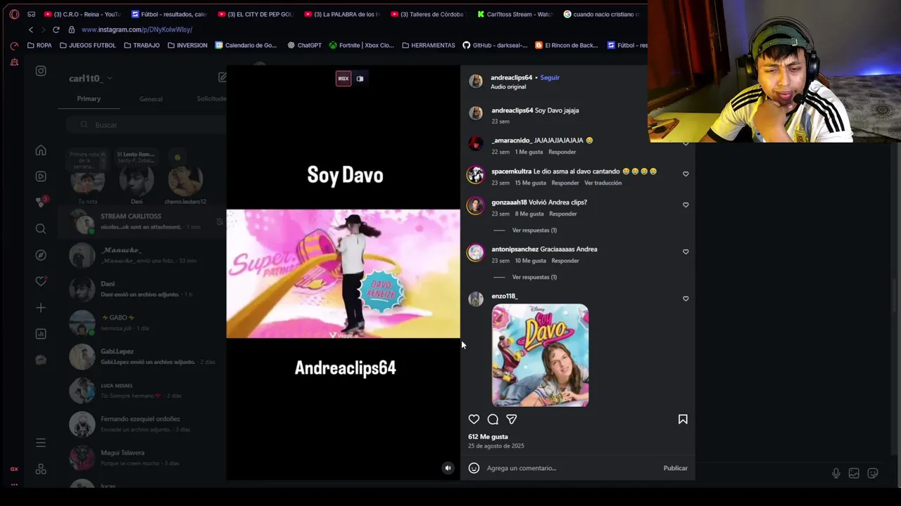Start a new message with the compose icon
This screenshot has width=901, height=506.
point(222,77)
